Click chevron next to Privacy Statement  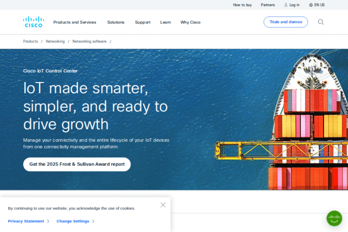click(x=48, y=221)
